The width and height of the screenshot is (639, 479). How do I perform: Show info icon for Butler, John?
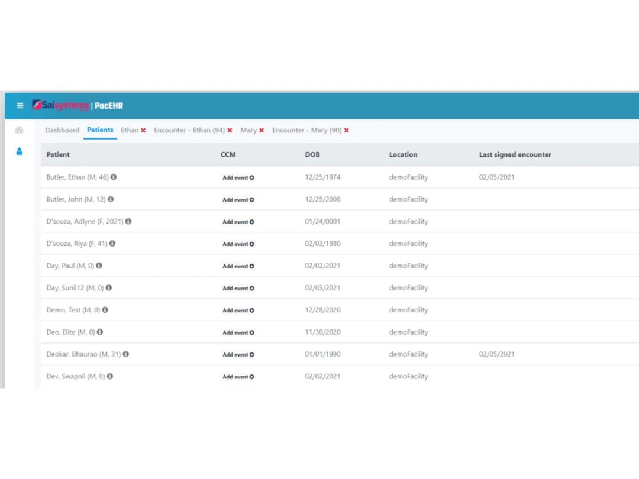point(111,199)
